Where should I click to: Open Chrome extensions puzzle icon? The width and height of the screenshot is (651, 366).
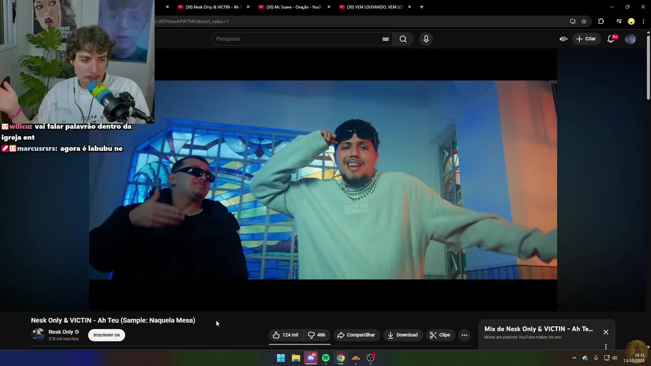[x=601, y=21]
